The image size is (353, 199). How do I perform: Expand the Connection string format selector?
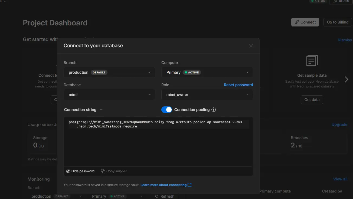(83, 110)
